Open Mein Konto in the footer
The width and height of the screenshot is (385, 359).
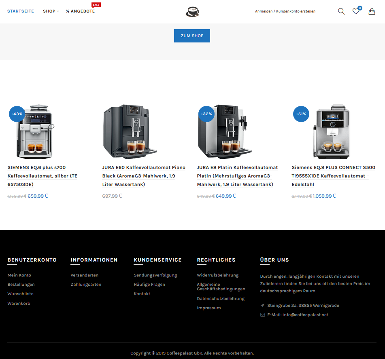tap(19, 275)
